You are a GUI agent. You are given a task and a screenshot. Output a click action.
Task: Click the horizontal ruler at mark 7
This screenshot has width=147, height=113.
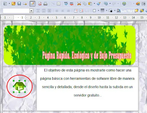point(73,17)
